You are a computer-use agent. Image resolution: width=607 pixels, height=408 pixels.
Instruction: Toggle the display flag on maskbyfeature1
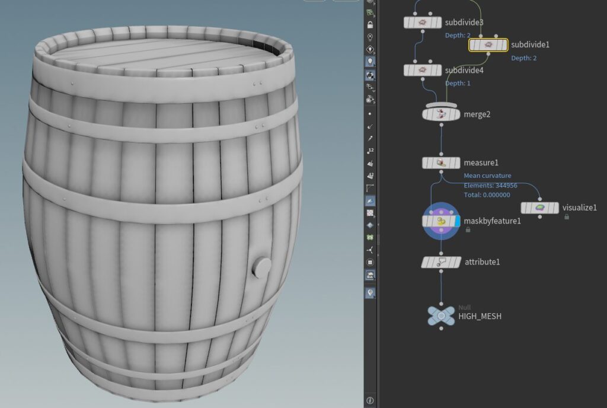click(457, 221)
